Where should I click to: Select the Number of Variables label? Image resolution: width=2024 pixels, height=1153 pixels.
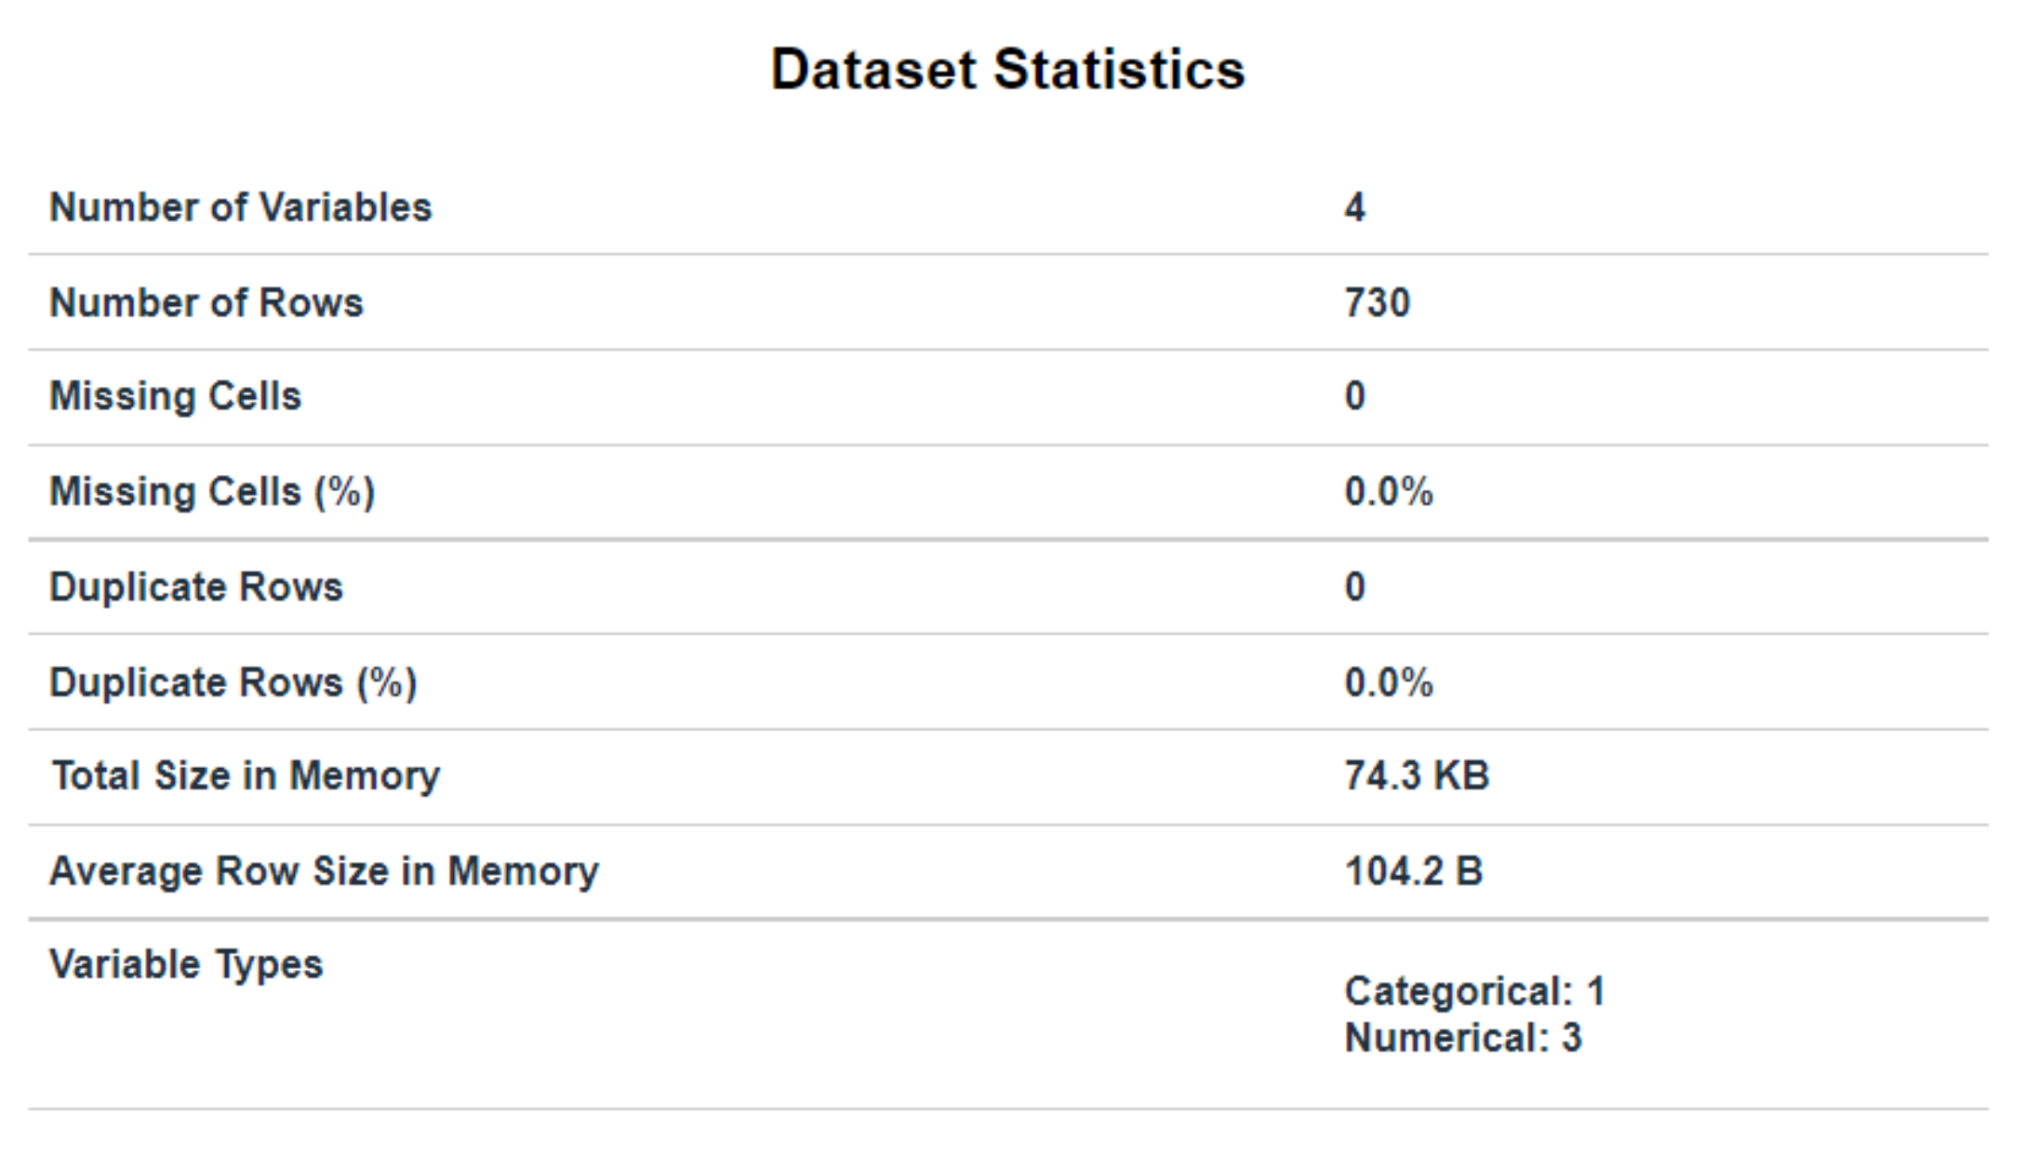(x=241, y=207)
